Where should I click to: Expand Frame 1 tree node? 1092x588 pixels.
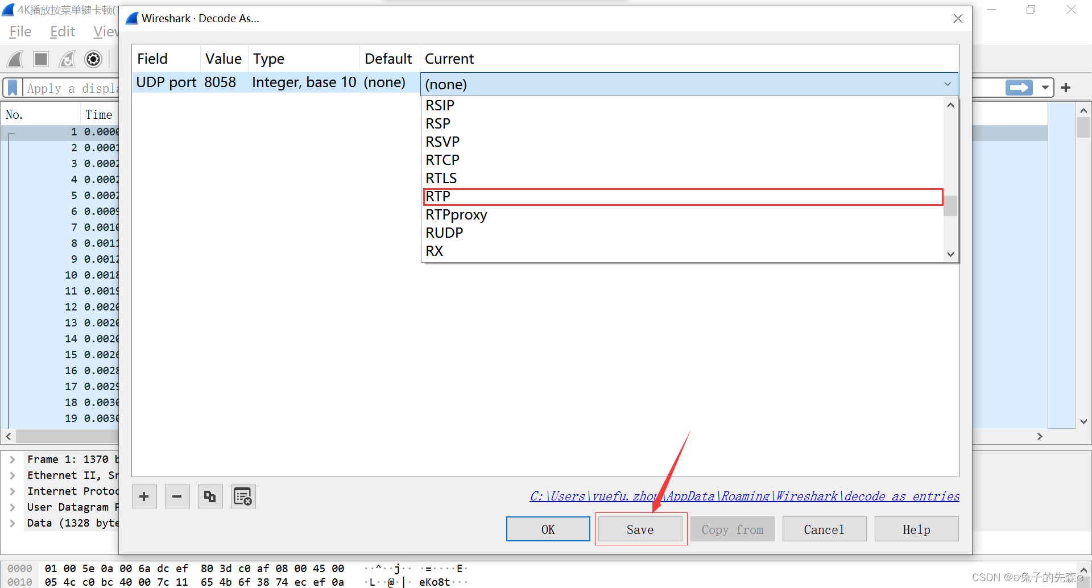pos(13,459)
